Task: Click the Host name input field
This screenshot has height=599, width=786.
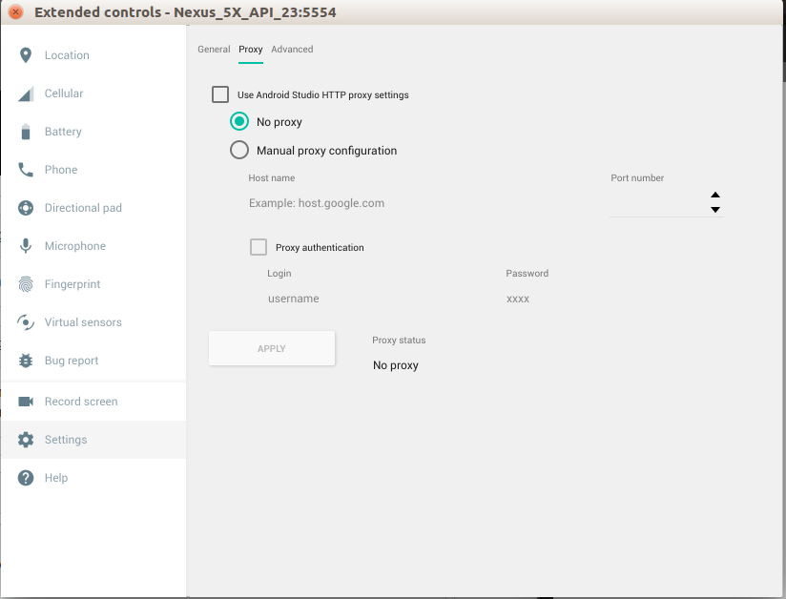Action: 420,203
